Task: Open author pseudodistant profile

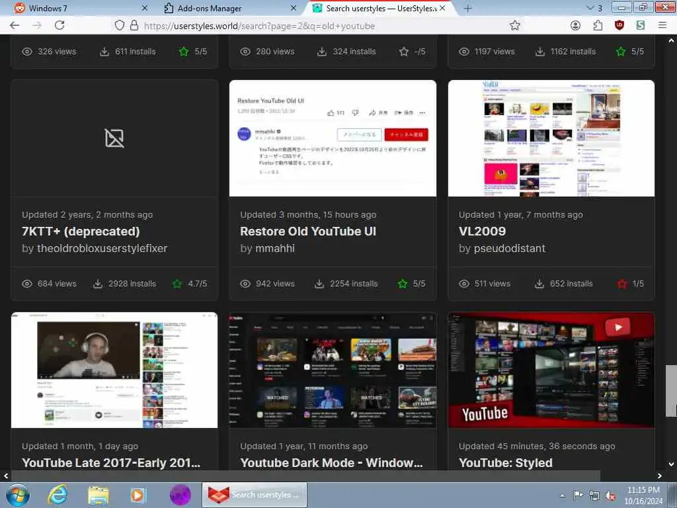Action: click(x=510, y=249)
